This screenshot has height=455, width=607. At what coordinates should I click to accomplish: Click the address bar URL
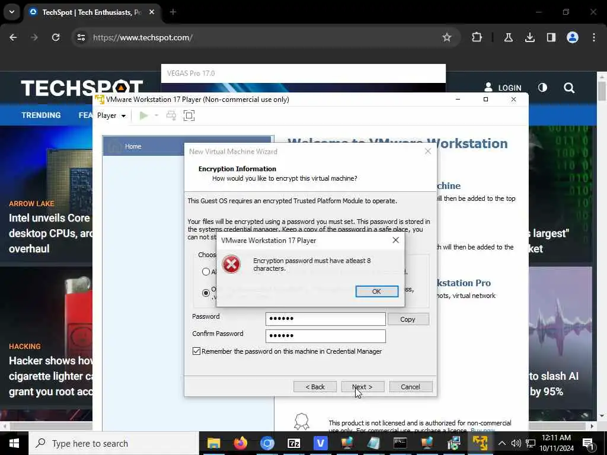(142, 37)
